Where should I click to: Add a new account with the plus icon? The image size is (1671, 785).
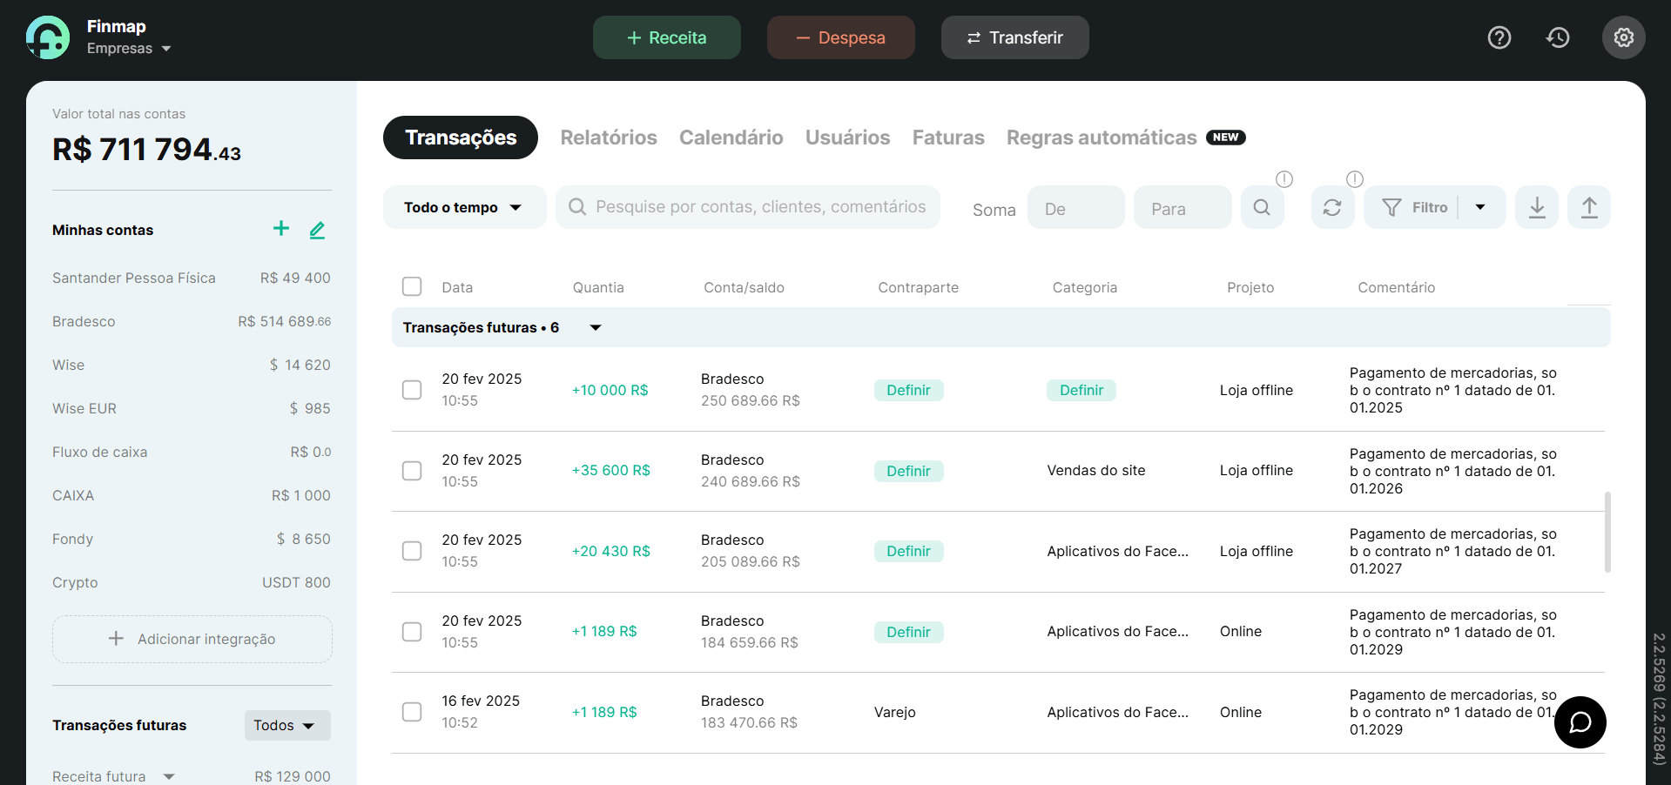(280, 229)
